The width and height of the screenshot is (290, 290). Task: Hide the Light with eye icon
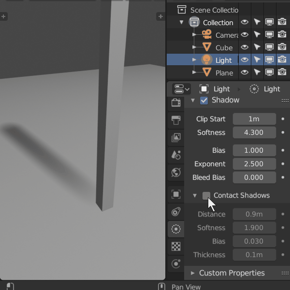(x=245, y=59)
